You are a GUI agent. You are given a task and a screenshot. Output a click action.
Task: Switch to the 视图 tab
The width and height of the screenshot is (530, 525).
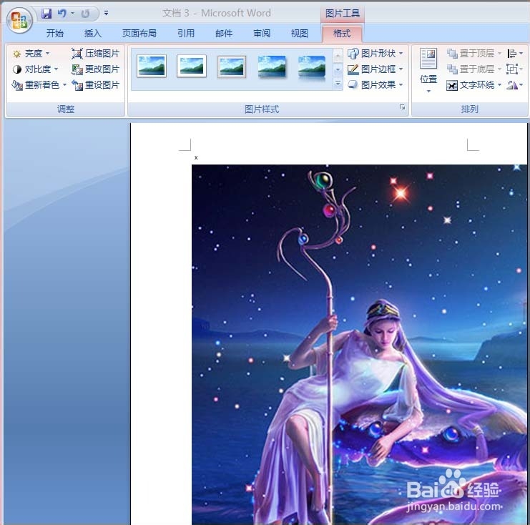pyautogui.click(x=300, y=33)
